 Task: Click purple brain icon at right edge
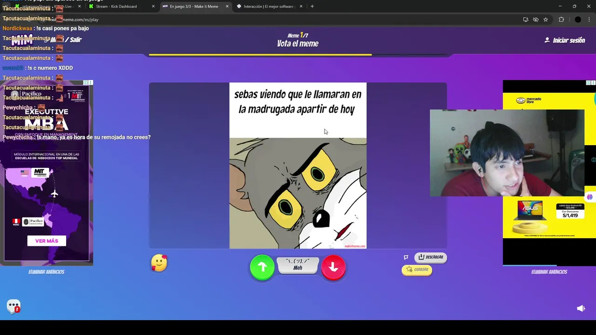tap(589, 197)
